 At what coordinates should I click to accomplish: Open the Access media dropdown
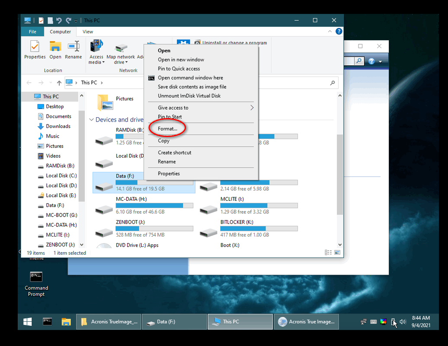click(96, 52)
